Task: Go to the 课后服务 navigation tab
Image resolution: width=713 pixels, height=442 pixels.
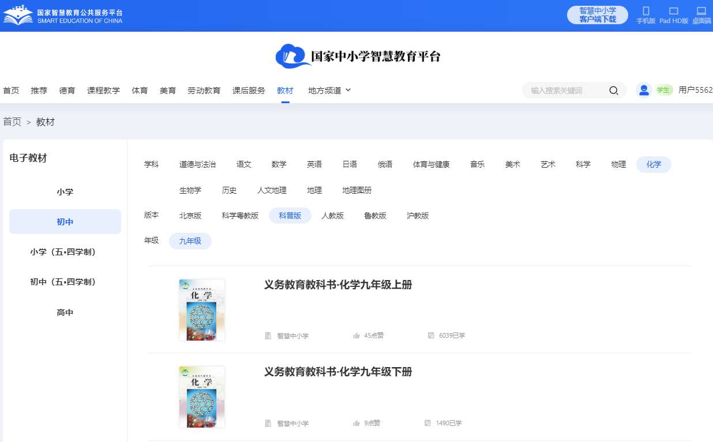Action: click(x=249, y=90)
